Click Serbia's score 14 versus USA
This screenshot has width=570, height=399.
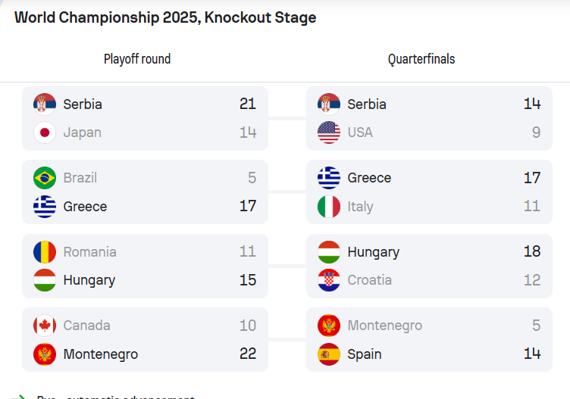pos(532,104)
